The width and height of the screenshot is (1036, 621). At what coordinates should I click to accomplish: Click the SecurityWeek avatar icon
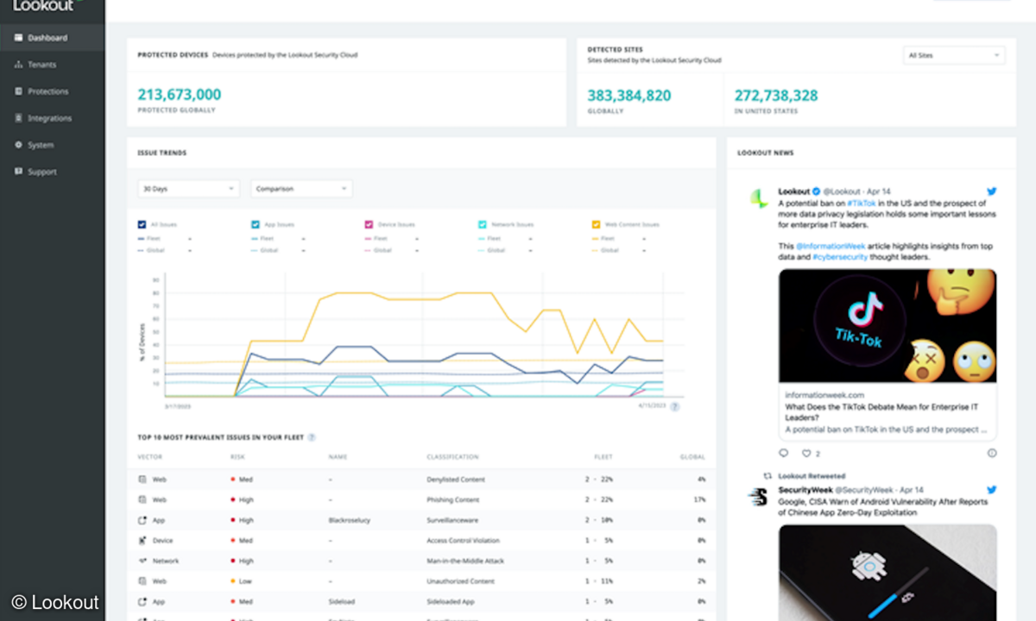coord(758,497)
